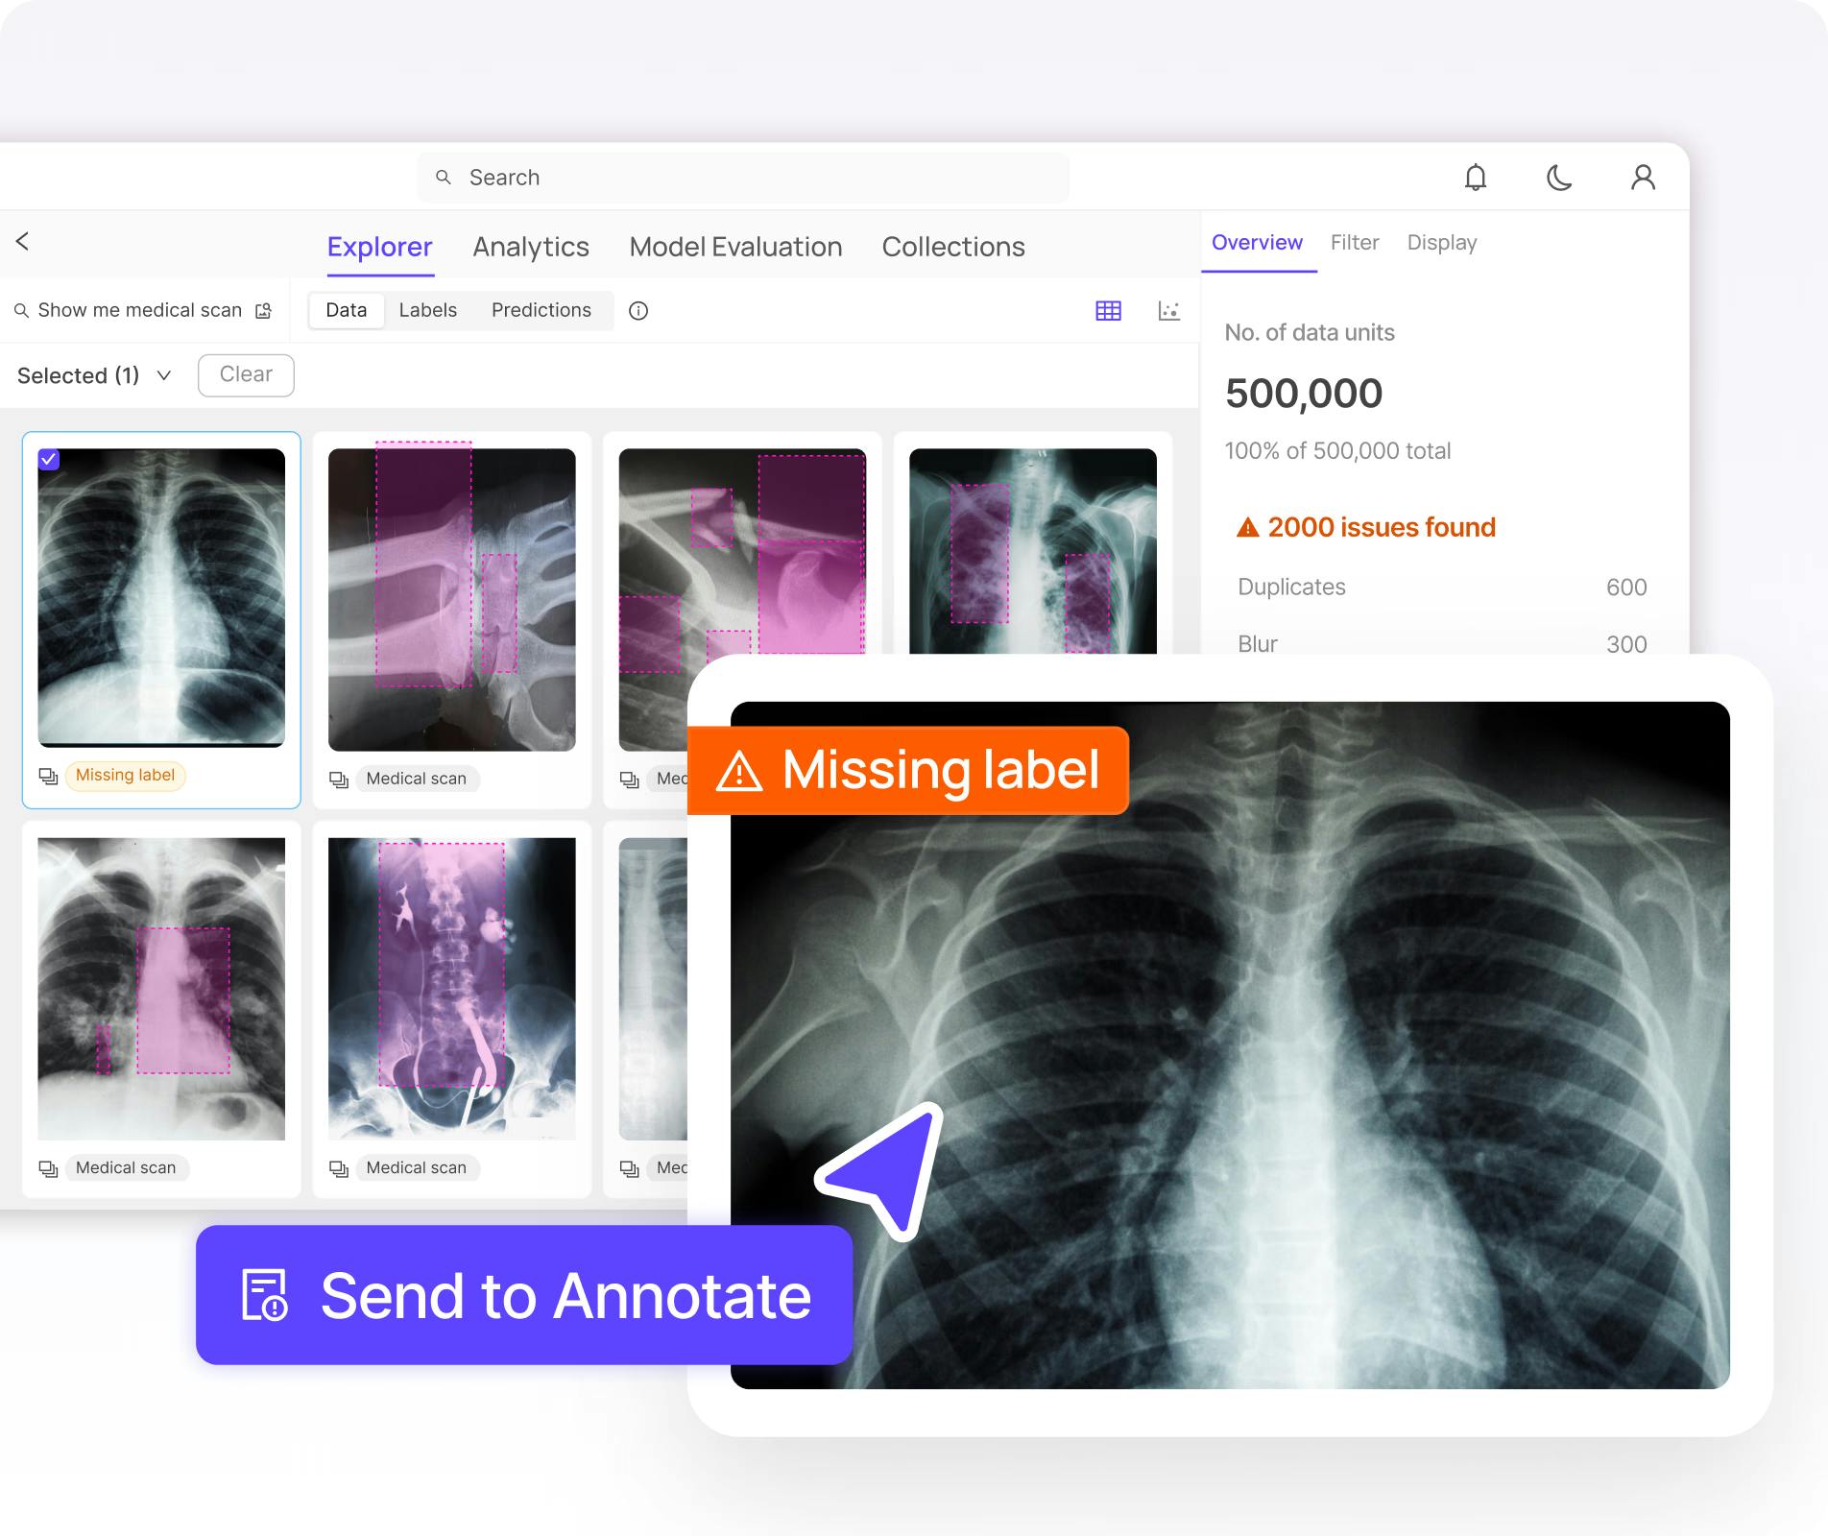
Task: Open the notifications bell
Action: [x=1476, y=178]
